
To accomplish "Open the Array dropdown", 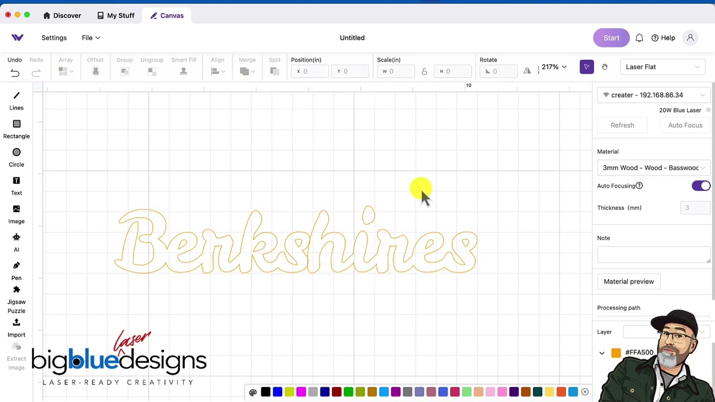I will point(65,71).
